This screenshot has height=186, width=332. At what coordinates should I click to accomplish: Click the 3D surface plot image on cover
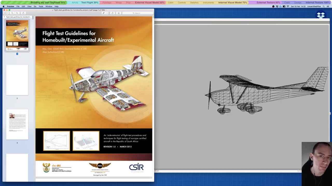coord(86,141)
